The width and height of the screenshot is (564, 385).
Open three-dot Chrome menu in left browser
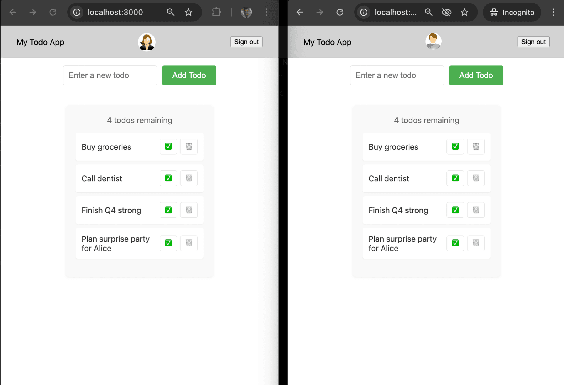click(266, 12)
